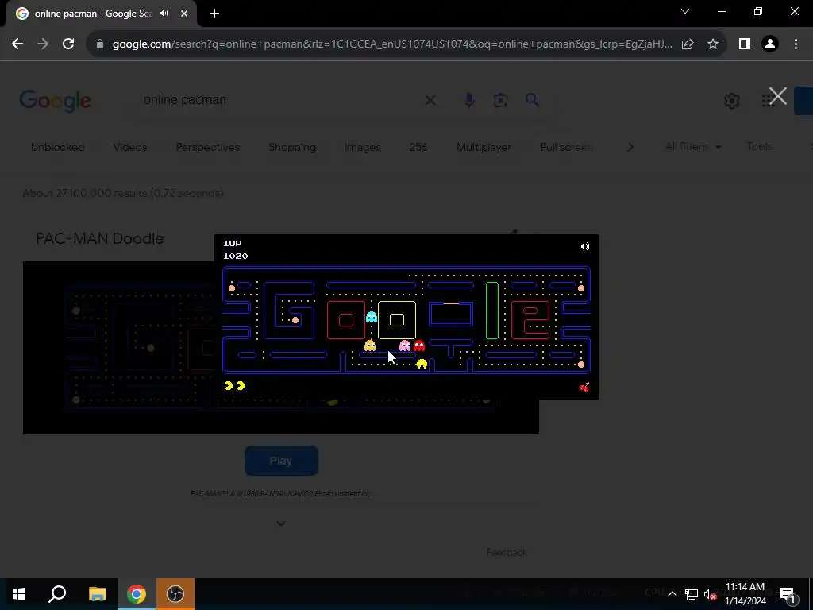Reload the page
The height and width of the screenshot is (610, 813).
pos(68,44)
